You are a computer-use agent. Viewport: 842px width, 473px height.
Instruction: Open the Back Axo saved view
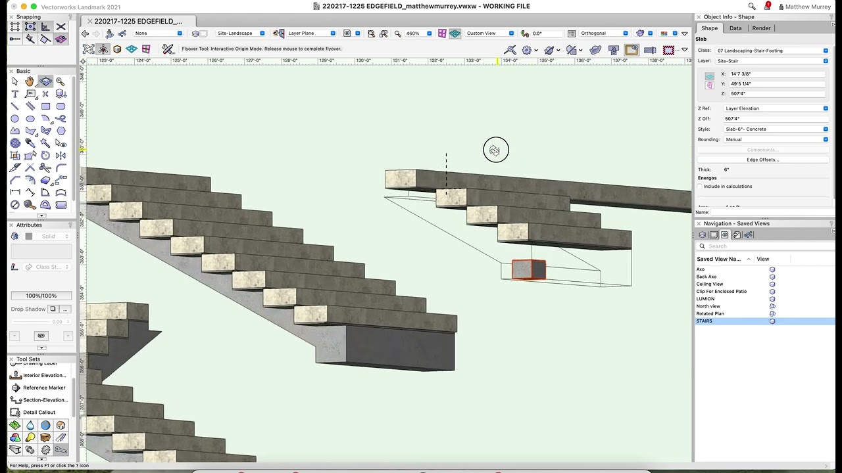(x=706, y=277)
